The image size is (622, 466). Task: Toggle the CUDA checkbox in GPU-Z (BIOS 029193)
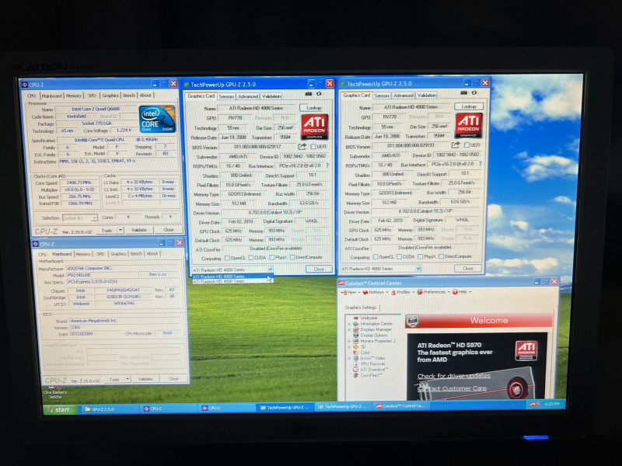click(x=399, y=257)
